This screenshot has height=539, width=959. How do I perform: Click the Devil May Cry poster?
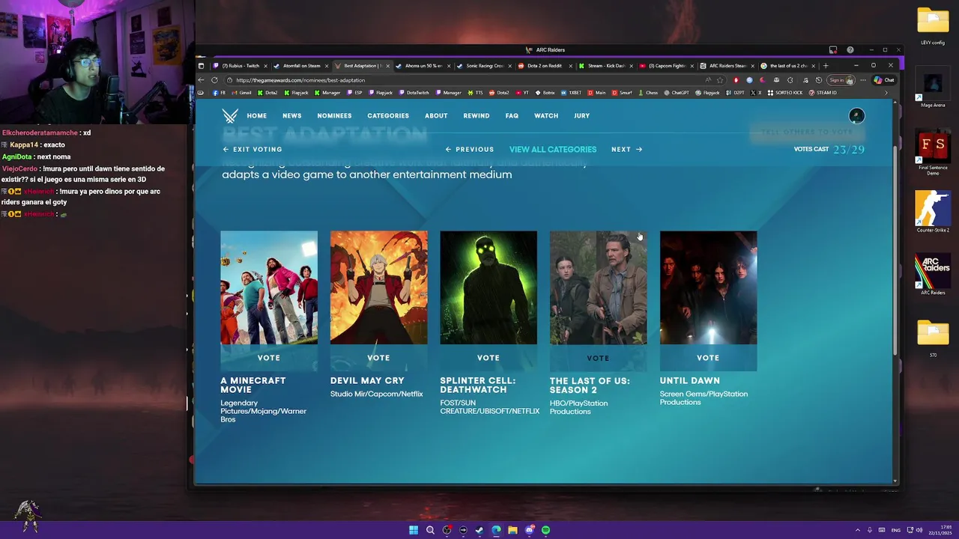(379, 287)
